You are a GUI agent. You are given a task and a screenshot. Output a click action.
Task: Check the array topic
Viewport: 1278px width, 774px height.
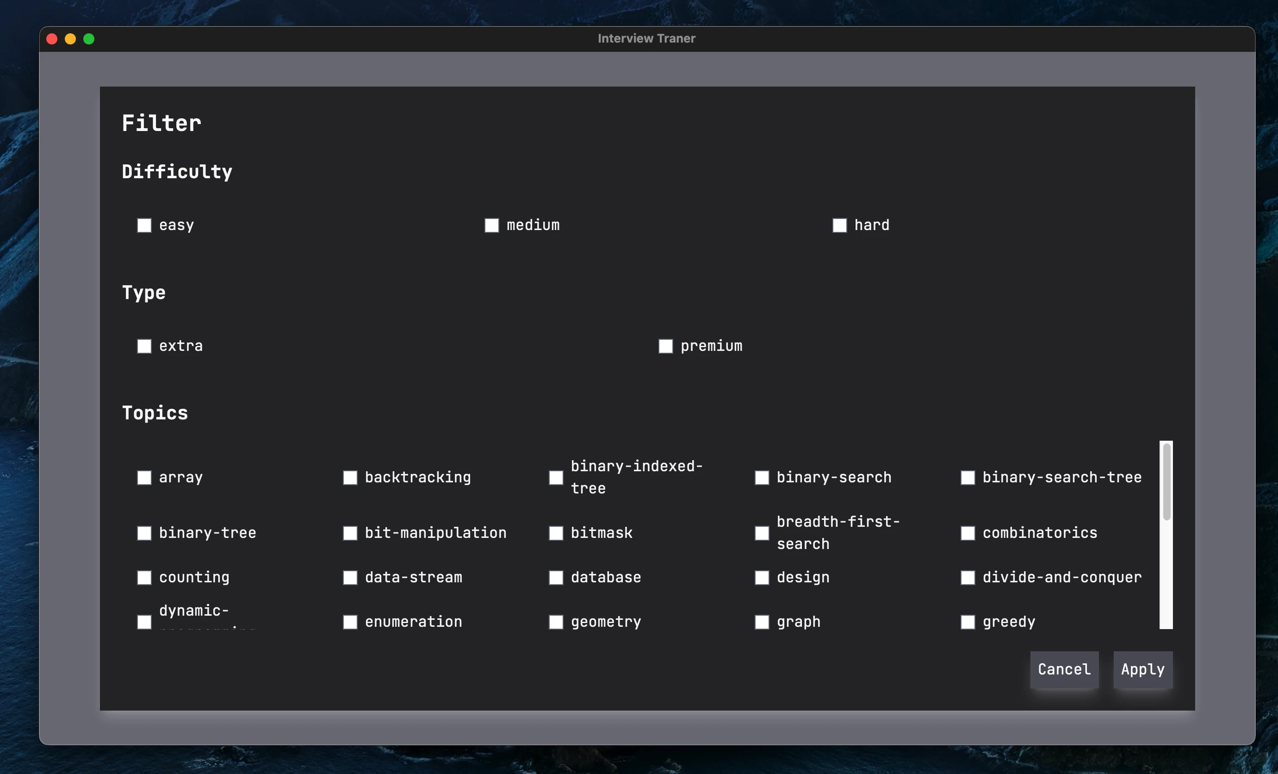(x=144, y=478)
